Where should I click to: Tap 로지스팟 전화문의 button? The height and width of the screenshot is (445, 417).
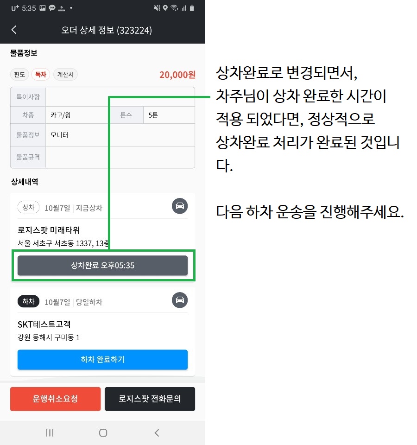pyautogui.click(x=150, y=399)
